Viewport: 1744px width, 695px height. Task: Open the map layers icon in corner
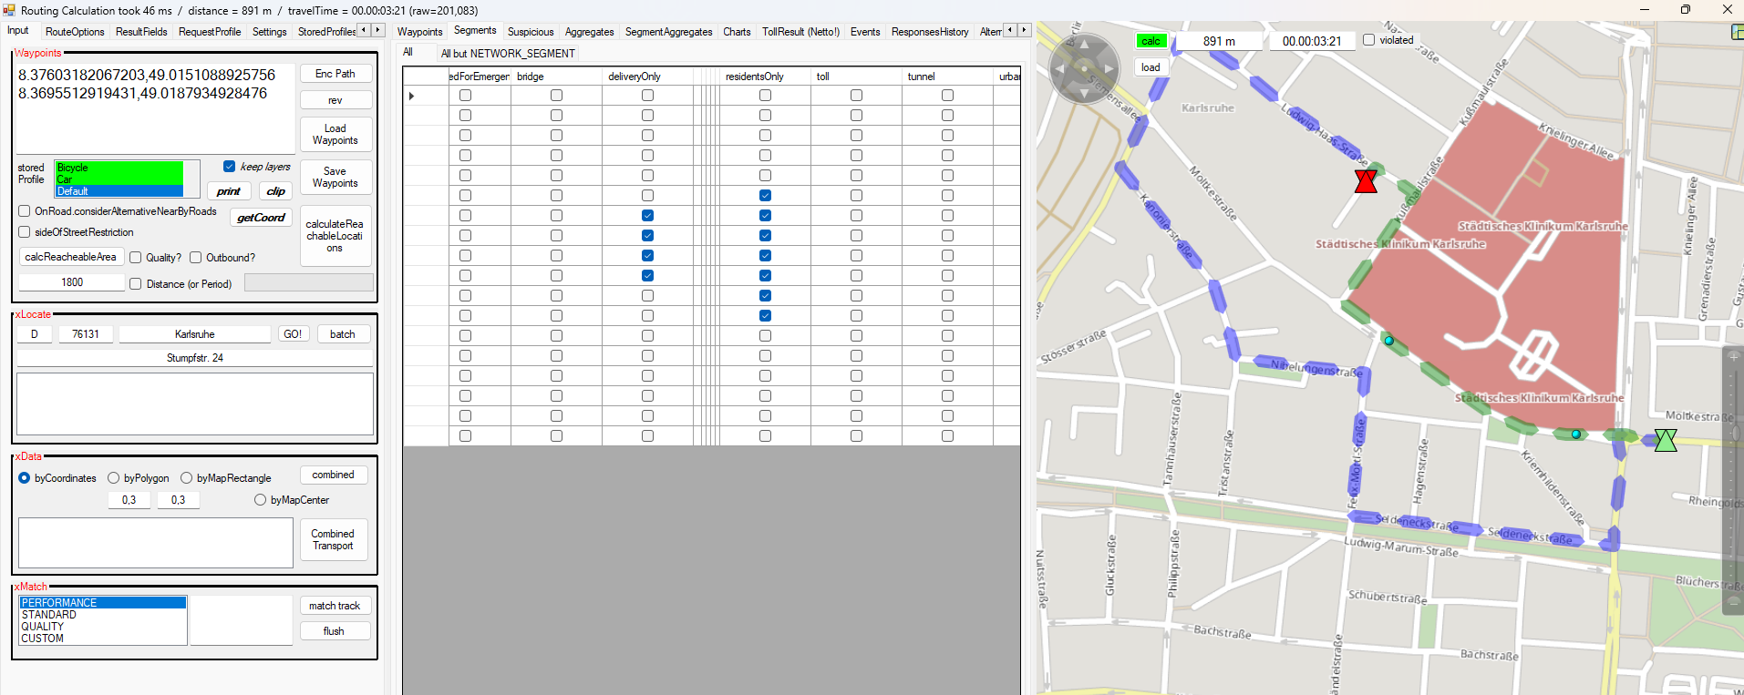click(1737, 32)
